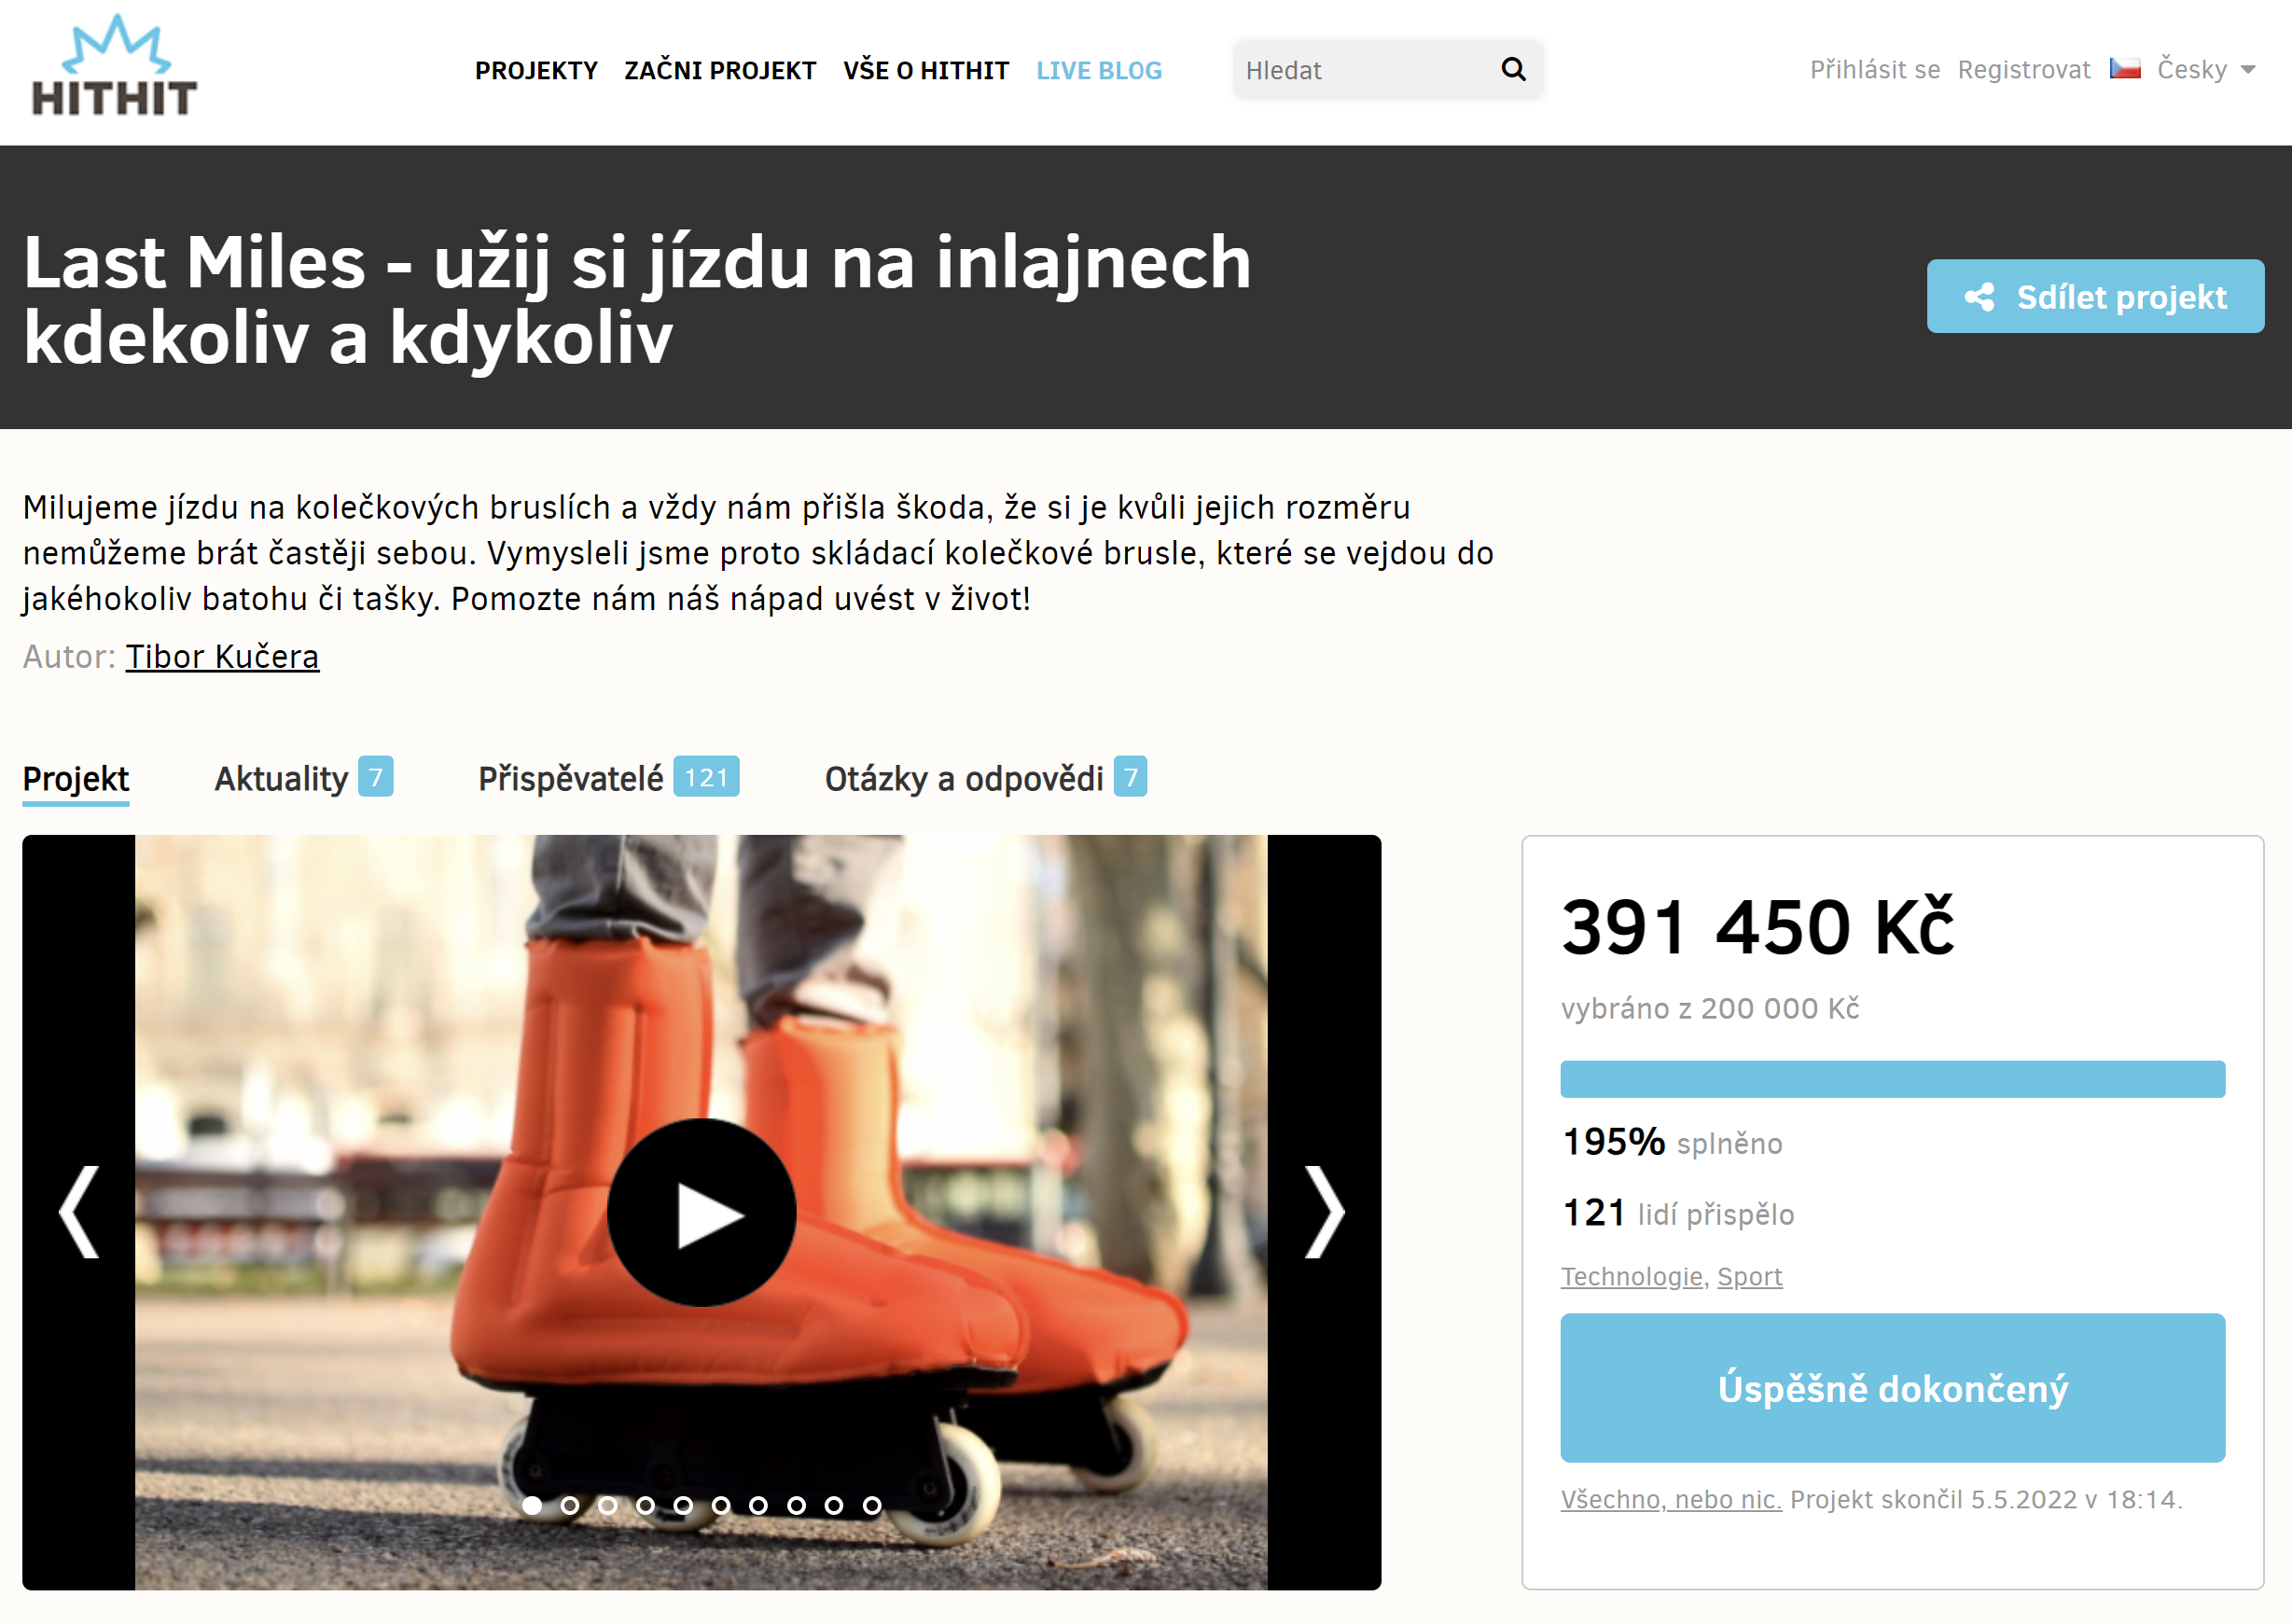Click vybráno z 200 000 Kč text

click(x=1710, y=1008)
